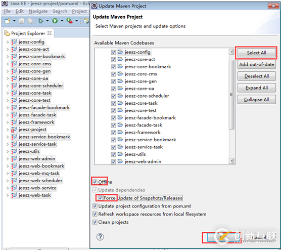Select jeesz-core-test row in dialog list
The width and height of the screenshot is (282, 251).
click(140, 110)
